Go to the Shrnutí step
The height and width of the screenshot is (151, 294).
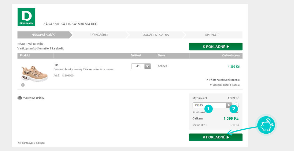212,35
